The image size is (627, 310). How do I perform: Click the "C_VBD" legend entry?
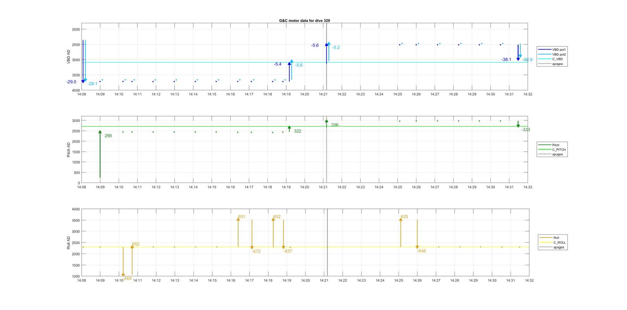(551, 59)
